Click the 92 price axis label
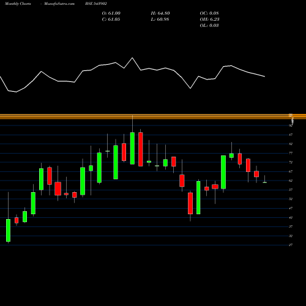The width and height of the screenshot is (306, 306). pos(291,125)
